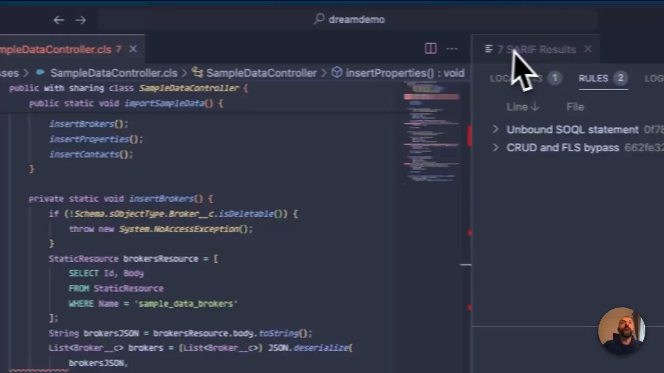Screen dimensions: 664x373
Task: Click the SARIF Results list icon
Action: pos(488,49)
